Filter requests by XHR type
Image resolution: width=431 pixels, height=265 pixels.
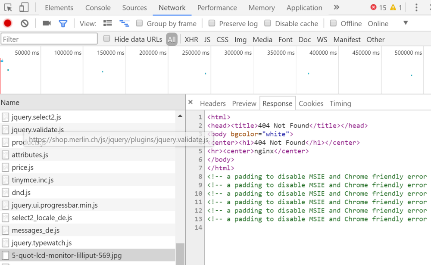[191, 40]
